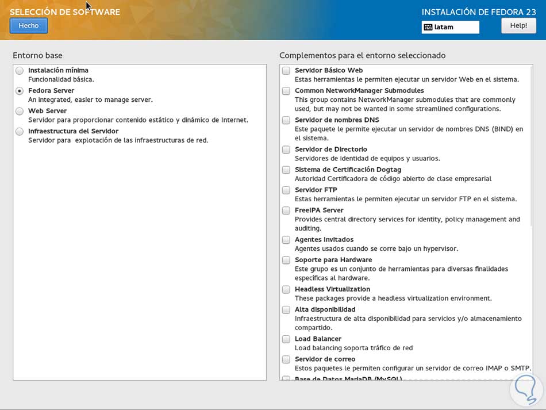Click the complementos list vertical scrollbar

click(x=532, y=146)
